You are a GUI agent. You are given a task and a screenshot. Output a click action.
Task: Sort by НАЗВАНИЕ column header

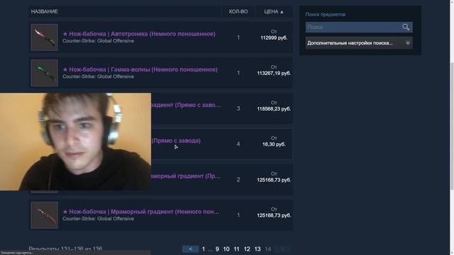tap(44, 11)
